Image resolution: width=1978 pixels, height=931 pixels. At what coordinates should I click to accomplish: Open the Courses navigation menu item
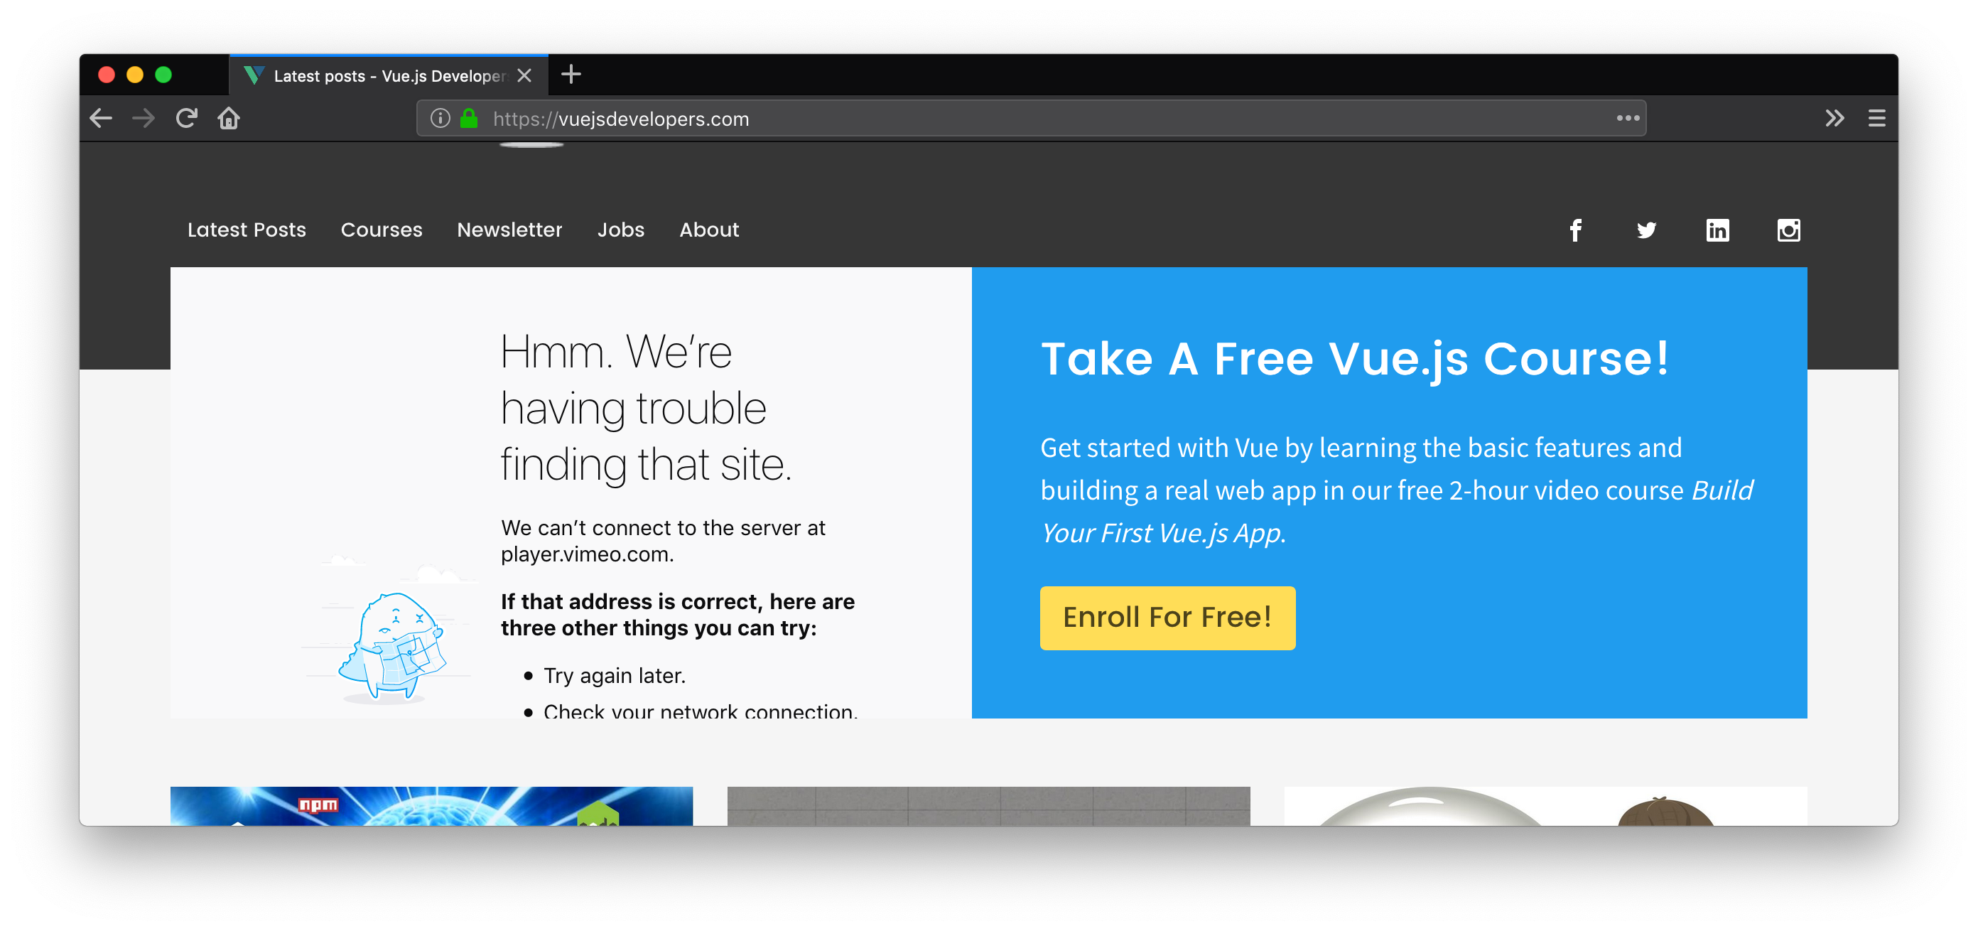point(381,230)
